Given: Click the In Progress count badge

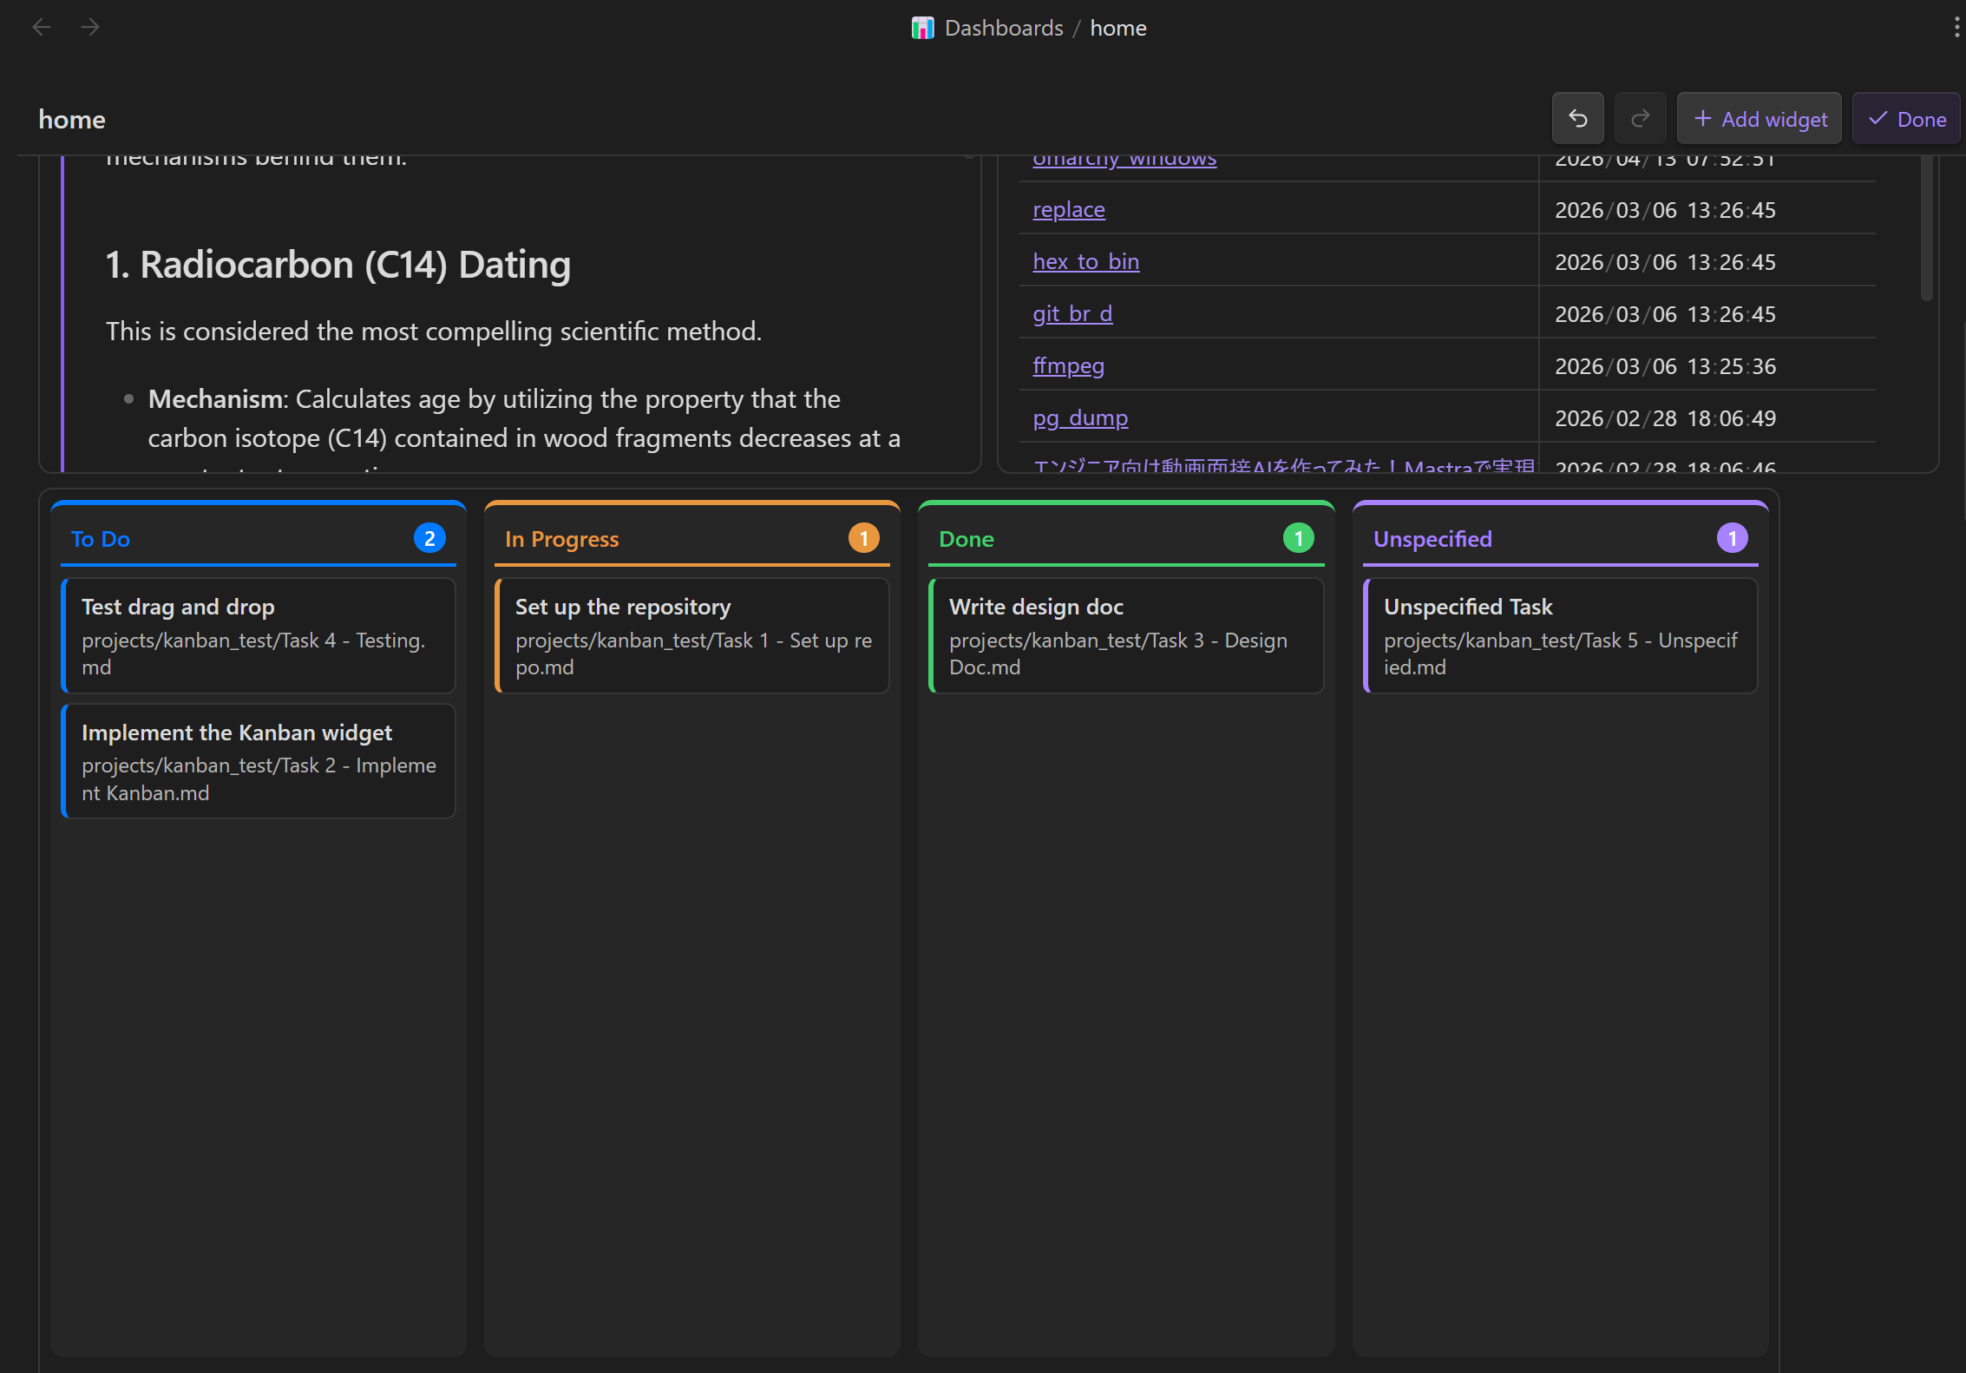Looking at the screenshot, I should pos(863,538).
